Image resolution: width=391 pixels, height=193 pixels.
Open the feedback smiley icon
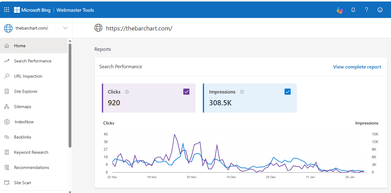click(x=380, y=10)
